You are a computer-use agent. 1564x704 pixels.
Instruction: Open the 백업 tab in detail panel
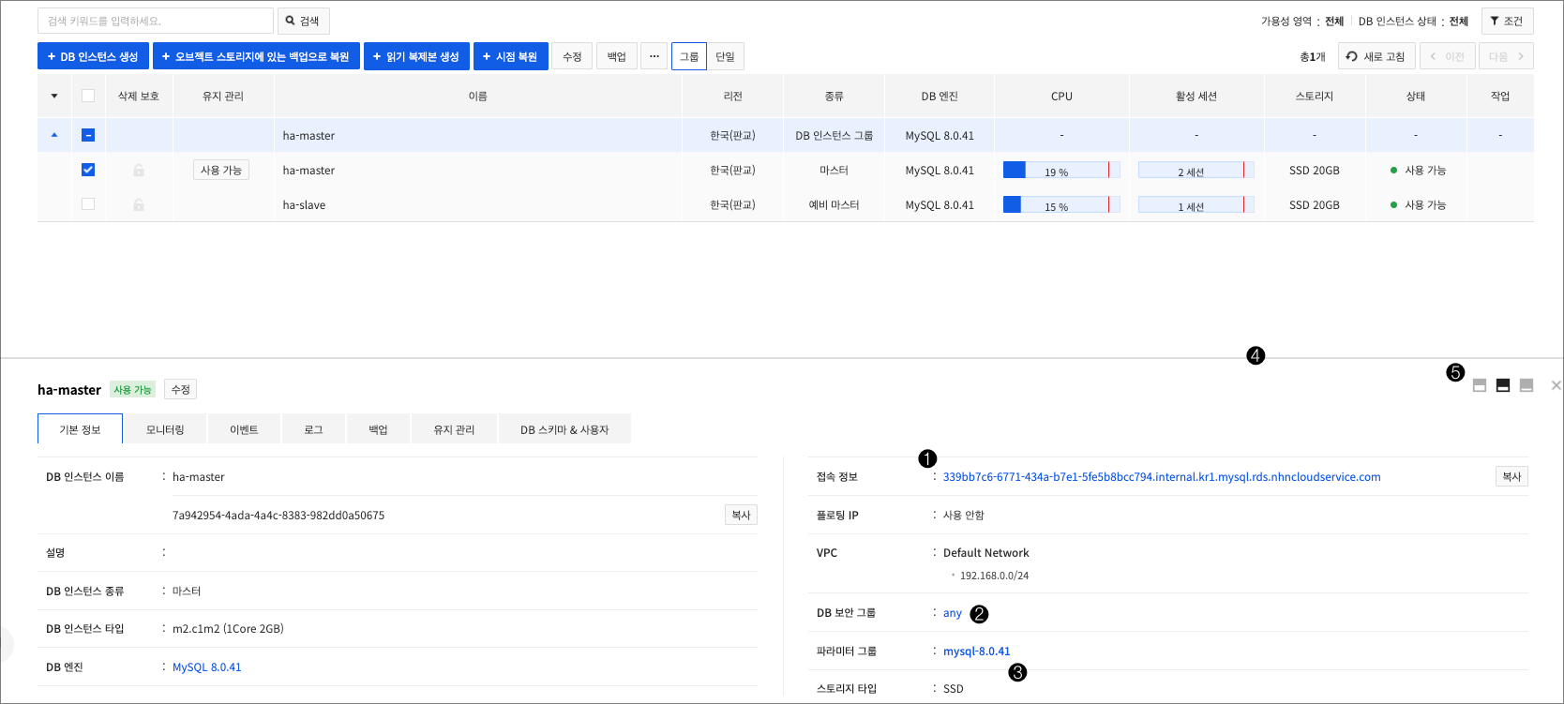click(x=378, y=429)
